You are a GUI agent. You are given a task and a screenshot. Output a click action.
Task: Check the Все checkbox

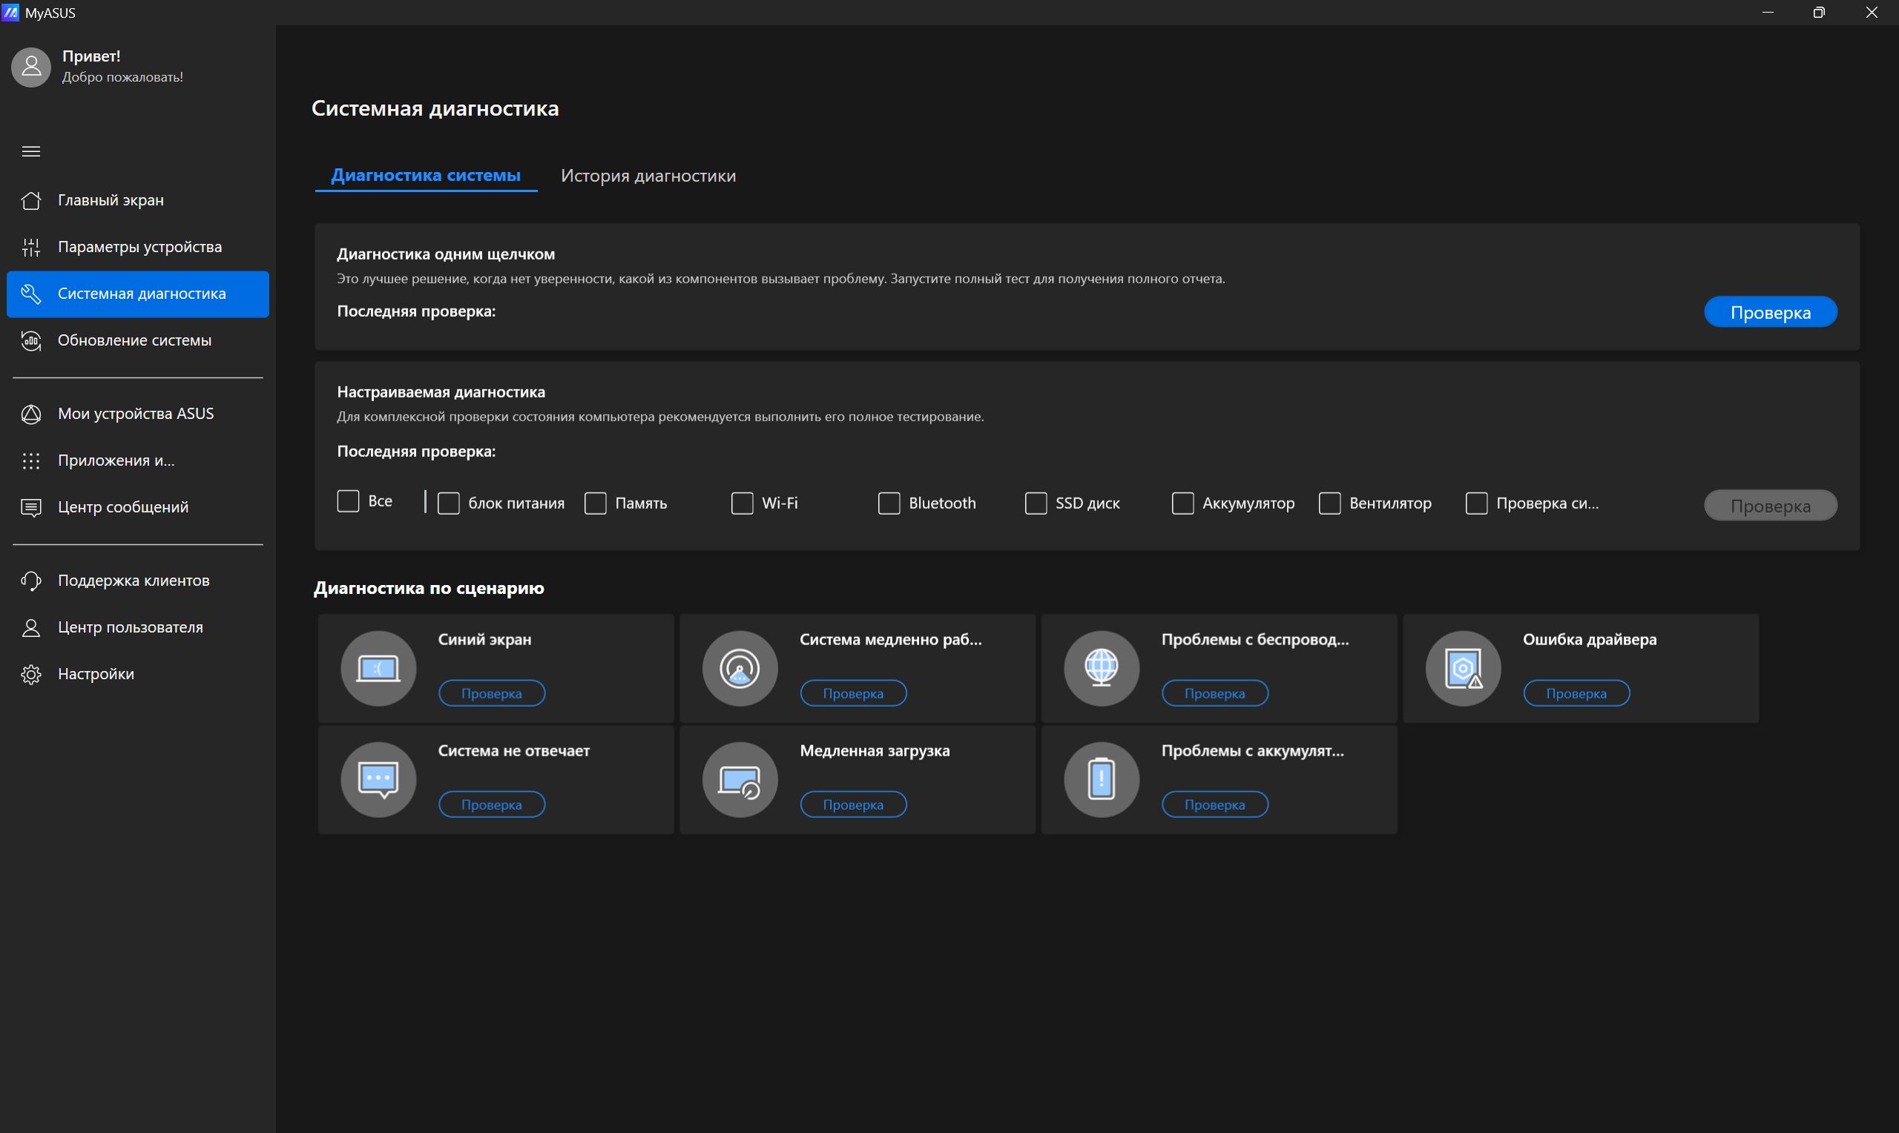point(348,501)
